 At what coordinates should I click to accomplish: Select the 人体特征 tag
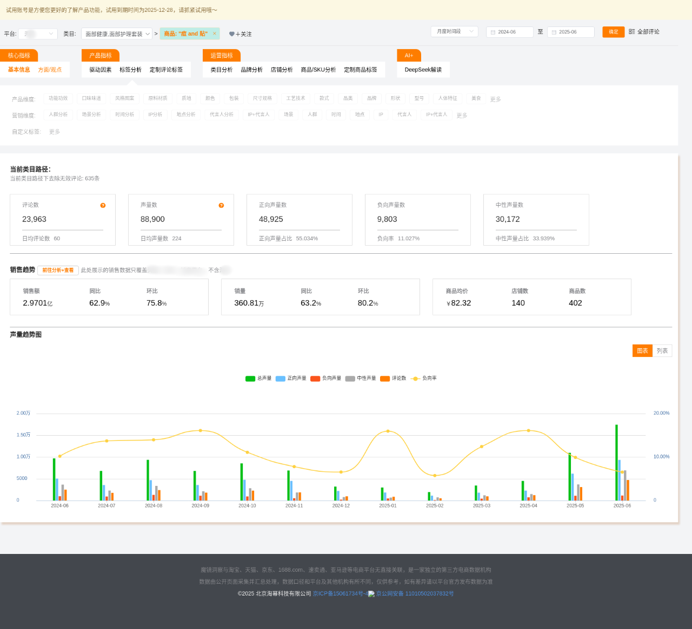448,98
